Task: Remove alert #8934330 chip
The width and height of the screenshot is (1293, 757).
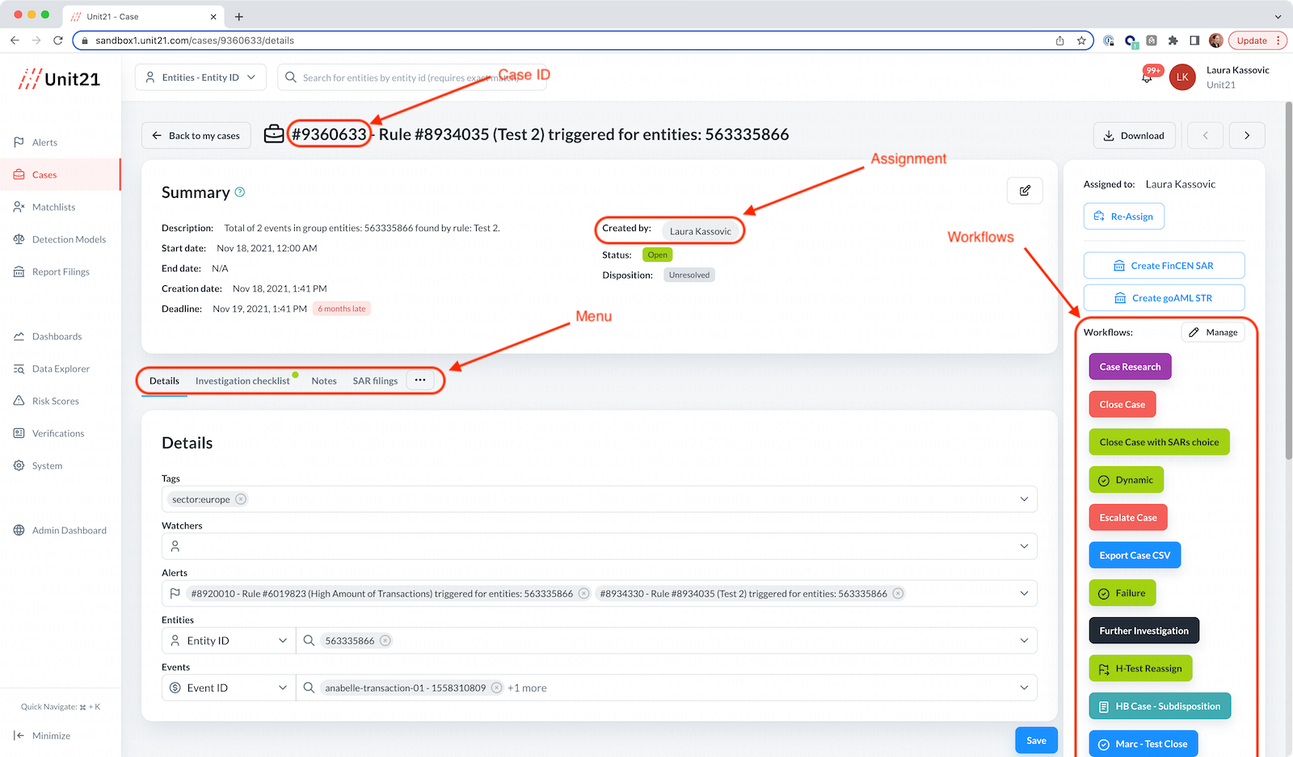Action: [898, 594]
